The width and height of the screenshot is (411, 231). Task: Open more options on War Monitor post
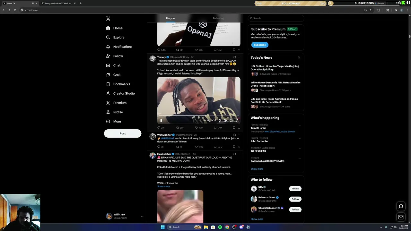239,135
